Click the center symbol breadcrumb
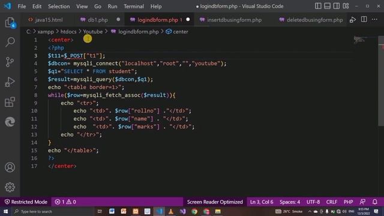This screenshot has height=216, width=384. (177, 32)
